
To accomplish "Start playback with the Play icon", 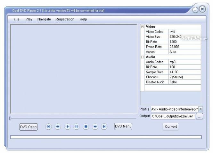I will pyautogui.click(x=67, y=126).
